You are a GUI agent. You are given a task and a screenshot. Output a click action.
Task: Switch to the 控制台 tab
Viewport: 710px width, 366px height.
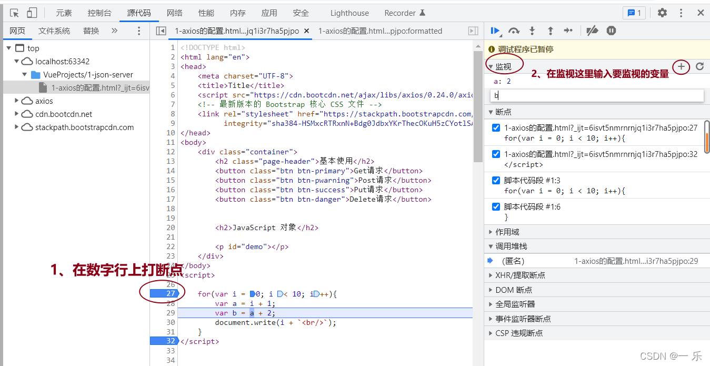coord(99,13)
